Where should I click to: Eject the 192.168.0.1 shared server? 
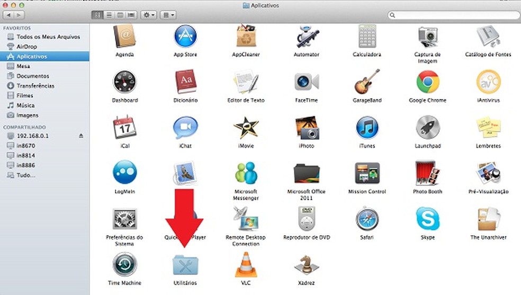pyautogui.click(x=81, y=136)
